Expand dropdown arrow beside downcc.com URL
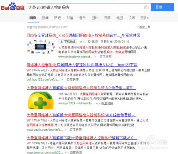Image resolution: width=178 pixels, height=154 pixels. 66,153
